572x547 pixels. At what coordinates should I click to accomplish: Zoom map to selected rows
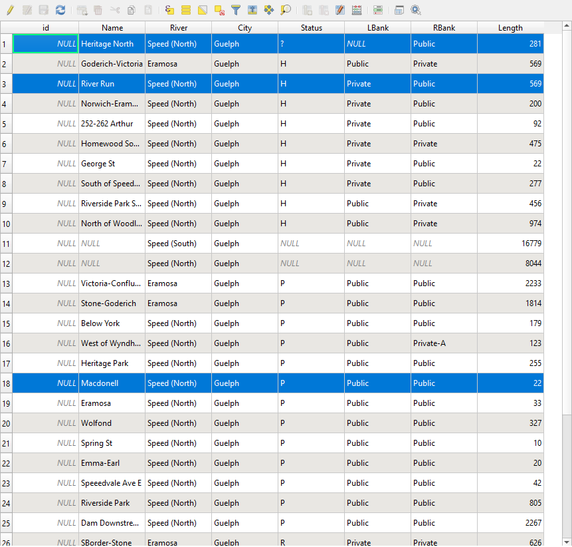coord(286,10)
